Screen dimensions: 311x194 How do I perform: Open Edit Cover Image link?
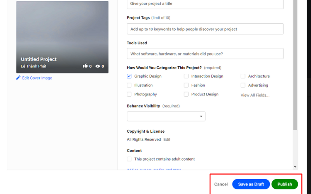pyautogui.click(x=37, y=78)
